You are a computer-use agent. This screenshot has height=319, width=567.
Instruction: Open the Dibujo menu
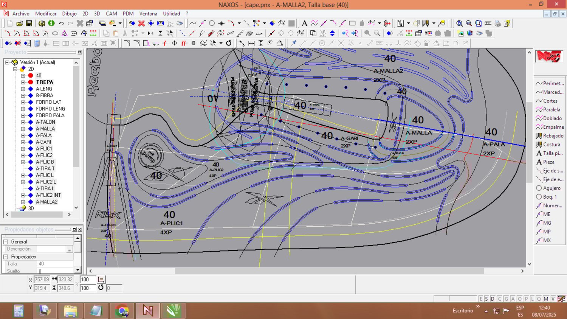tap(70, 14)
